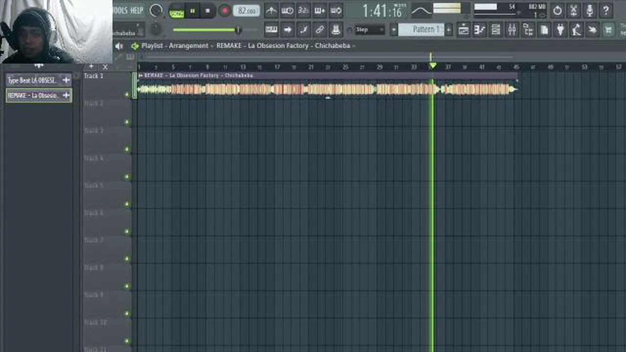626x352 pixels.
Task: Open the Playlist view icon
Action: [464, 30]
